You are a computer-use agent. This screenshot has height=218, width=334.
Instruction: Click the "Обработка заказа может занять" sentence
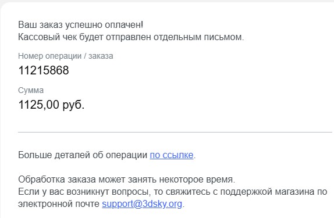click(x=126, y=180)
